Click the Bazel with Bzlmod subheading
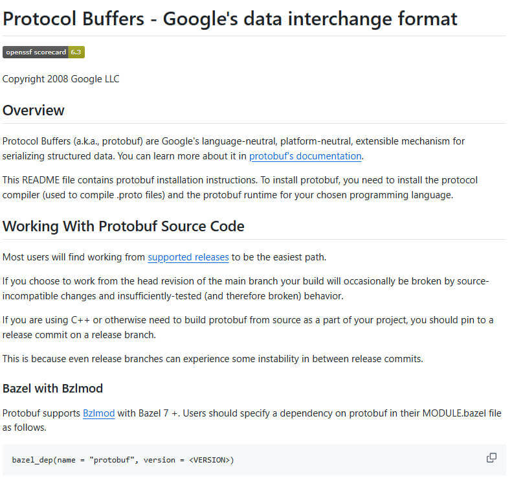The image size is (512, 480). point(52,388)
